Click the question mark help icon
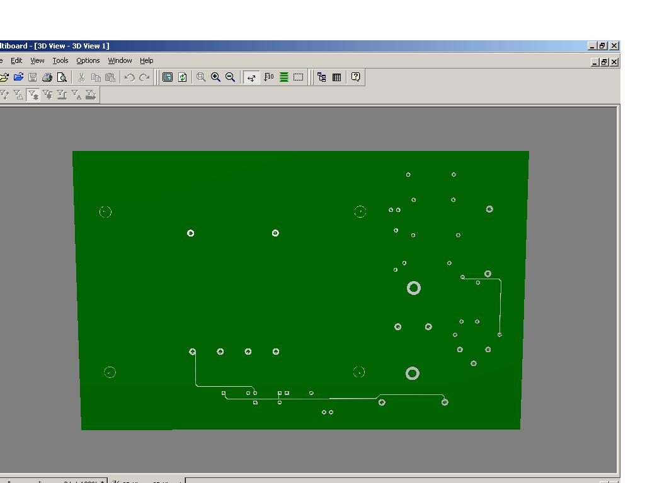This screenshot has width=645, height=483. [356, 77]
